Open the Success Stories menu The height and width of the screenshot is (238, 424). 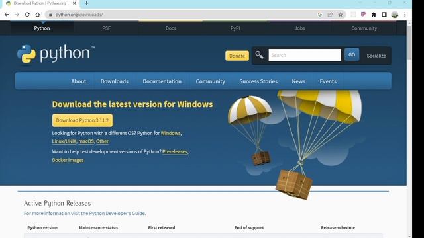pyautogui.click(x=258, y=81)
